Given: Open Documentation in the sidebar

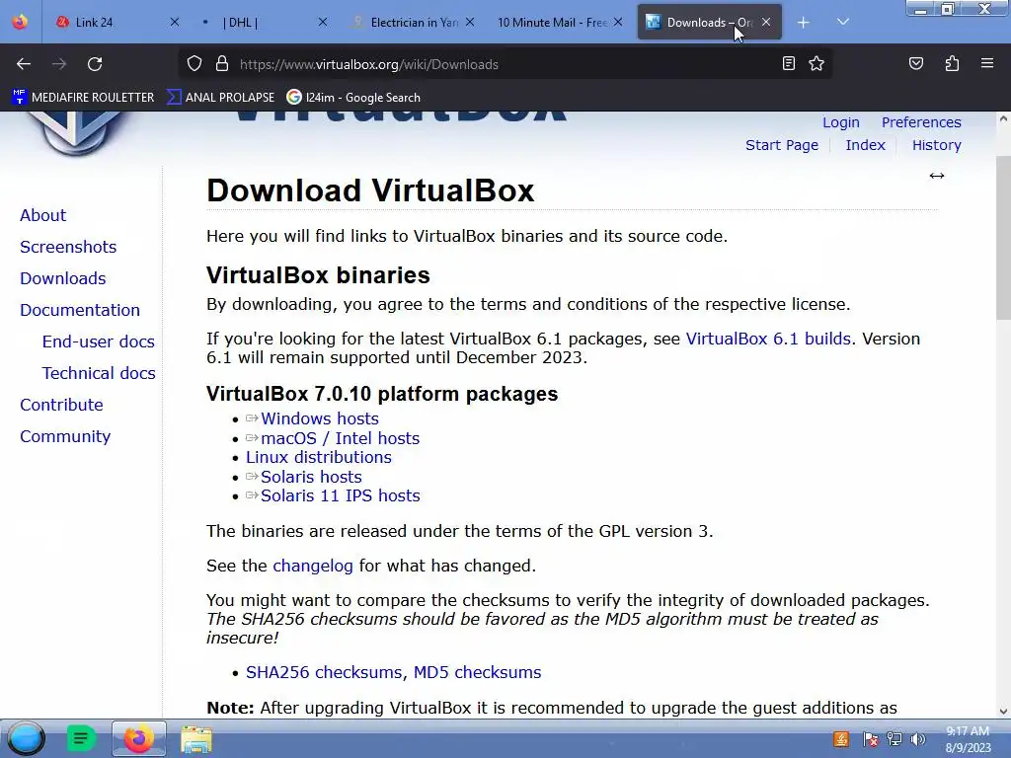Looking at the screenshot, I should (x=79, y=310).
